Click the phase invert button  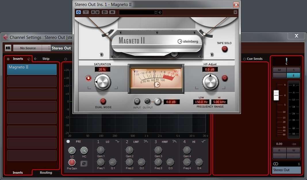click(84, 164)
